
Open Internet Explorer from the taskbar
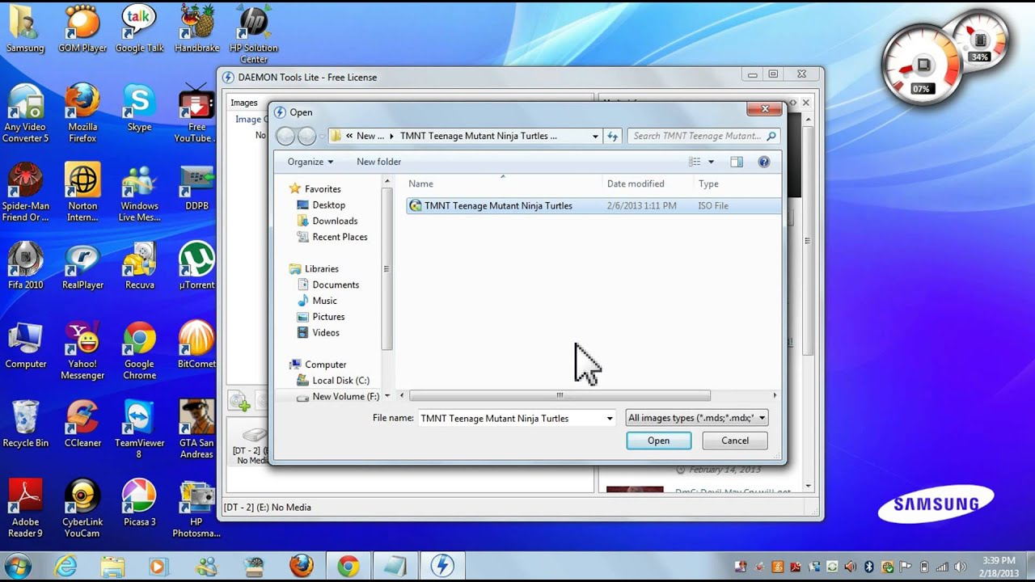coord(68,566)
